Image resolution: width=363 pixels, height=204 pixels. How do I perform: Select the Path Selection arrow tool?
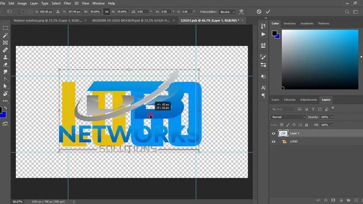[x=5, y=86]
